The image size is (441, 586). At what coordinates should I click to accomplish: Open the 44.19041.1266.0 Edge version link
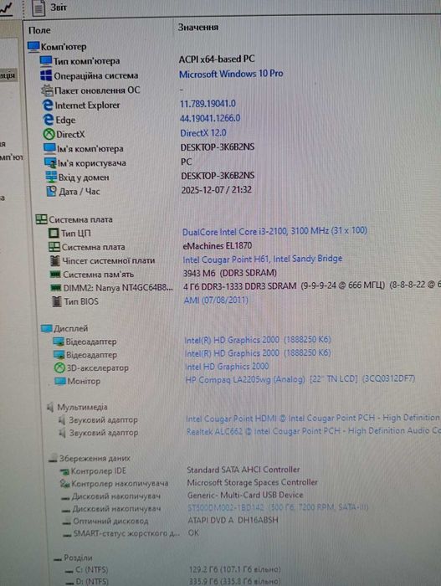tap(210, 118)
